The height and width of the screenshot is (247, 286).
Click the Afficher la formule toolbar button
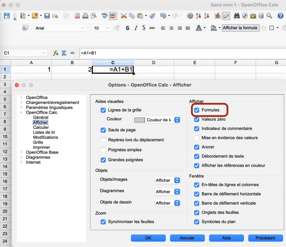point(240,28)
